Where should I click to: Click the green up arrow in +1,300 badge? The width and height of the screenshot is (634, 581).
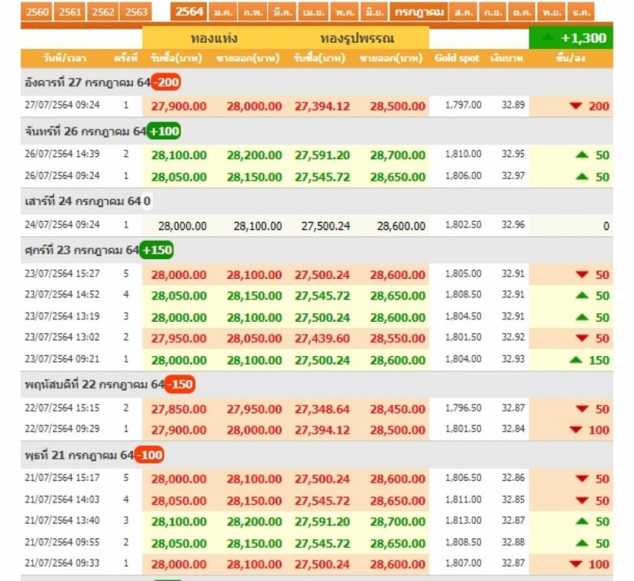pyautogui.click(x=547, y=38)
